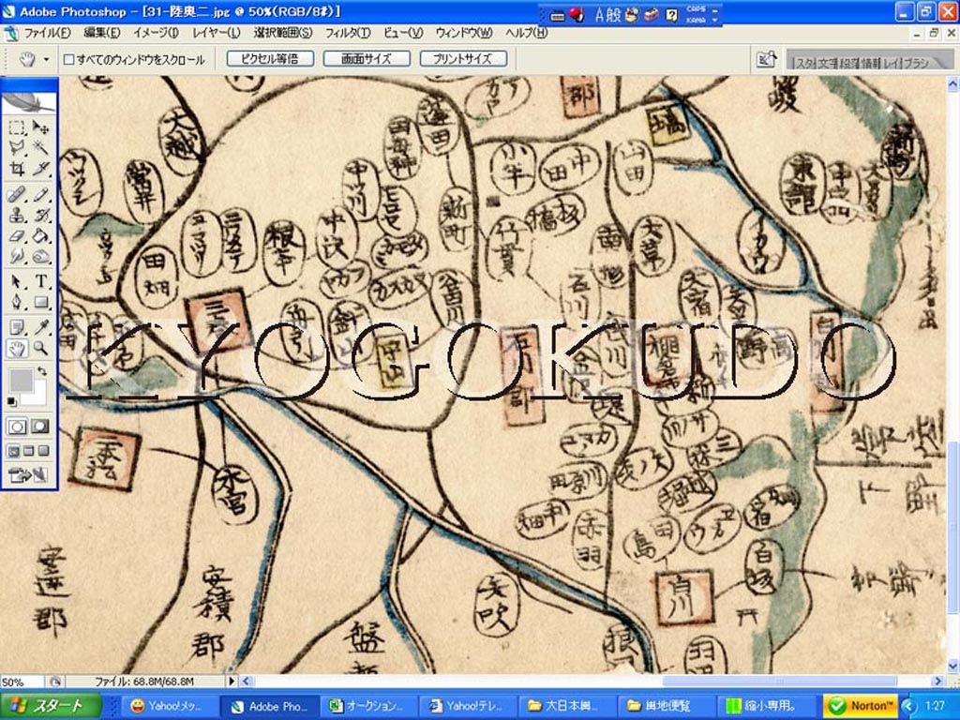Open レイヤー(L) menu
The height and width of the screenshot is (720, 960).
coord(216,33)
